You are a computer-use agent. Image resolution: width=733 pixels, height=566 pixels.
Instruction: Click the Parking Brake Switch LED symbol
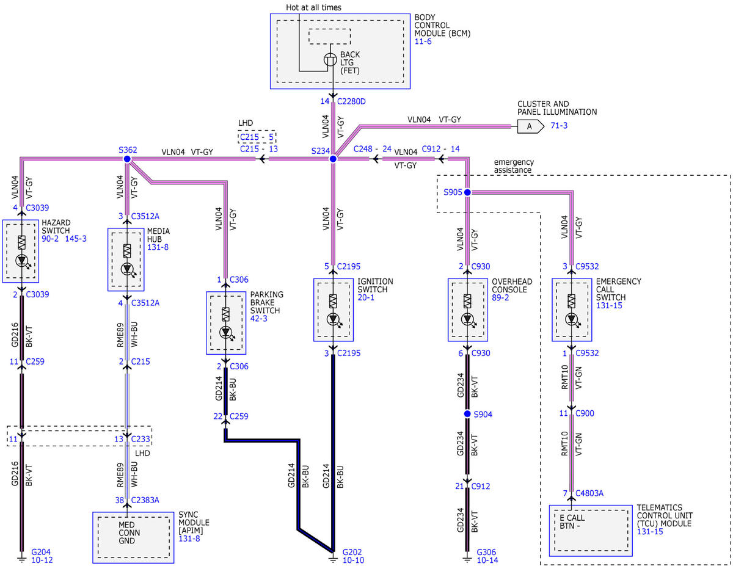point(226,333)
